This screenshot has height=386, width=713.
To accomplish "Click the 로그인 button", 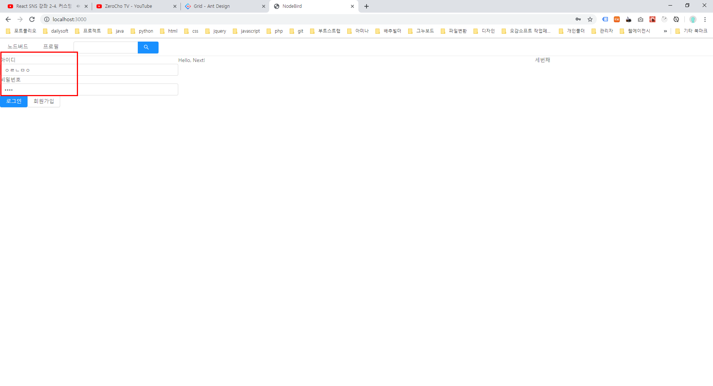I will (x=14, y=101).
